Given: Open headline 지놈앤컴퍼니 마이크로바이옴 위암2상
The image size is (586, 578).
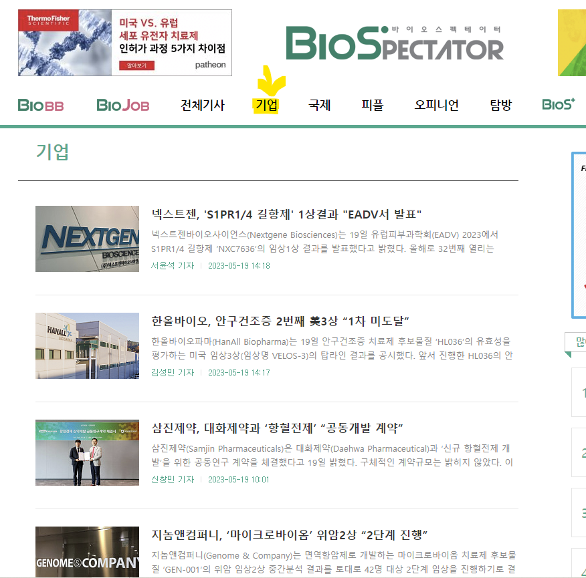Looking at the screenshot, I should click(x=289, y=535).
